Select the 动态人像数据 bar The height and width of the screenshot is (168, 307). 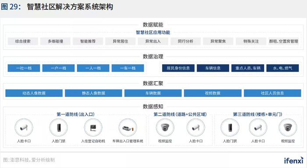click(34, 93)
